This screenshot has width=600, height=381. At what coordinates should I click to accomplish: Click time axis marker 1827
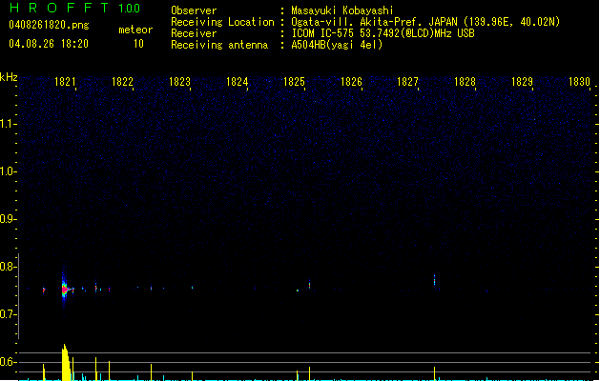pos(408,82)
